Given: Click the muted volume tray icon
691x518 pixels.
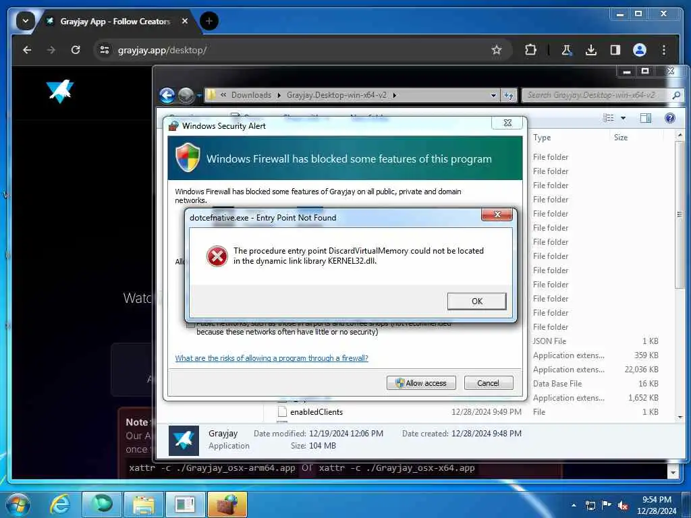Looking at the screenshot, I should [x=622, y=505].
